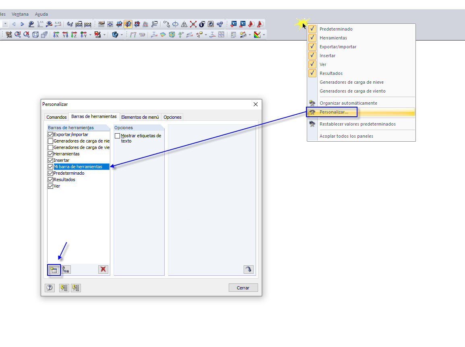Show view in X direction
Image resolution: width=465 pixels, height=347 pixels.
pos(56,35)
